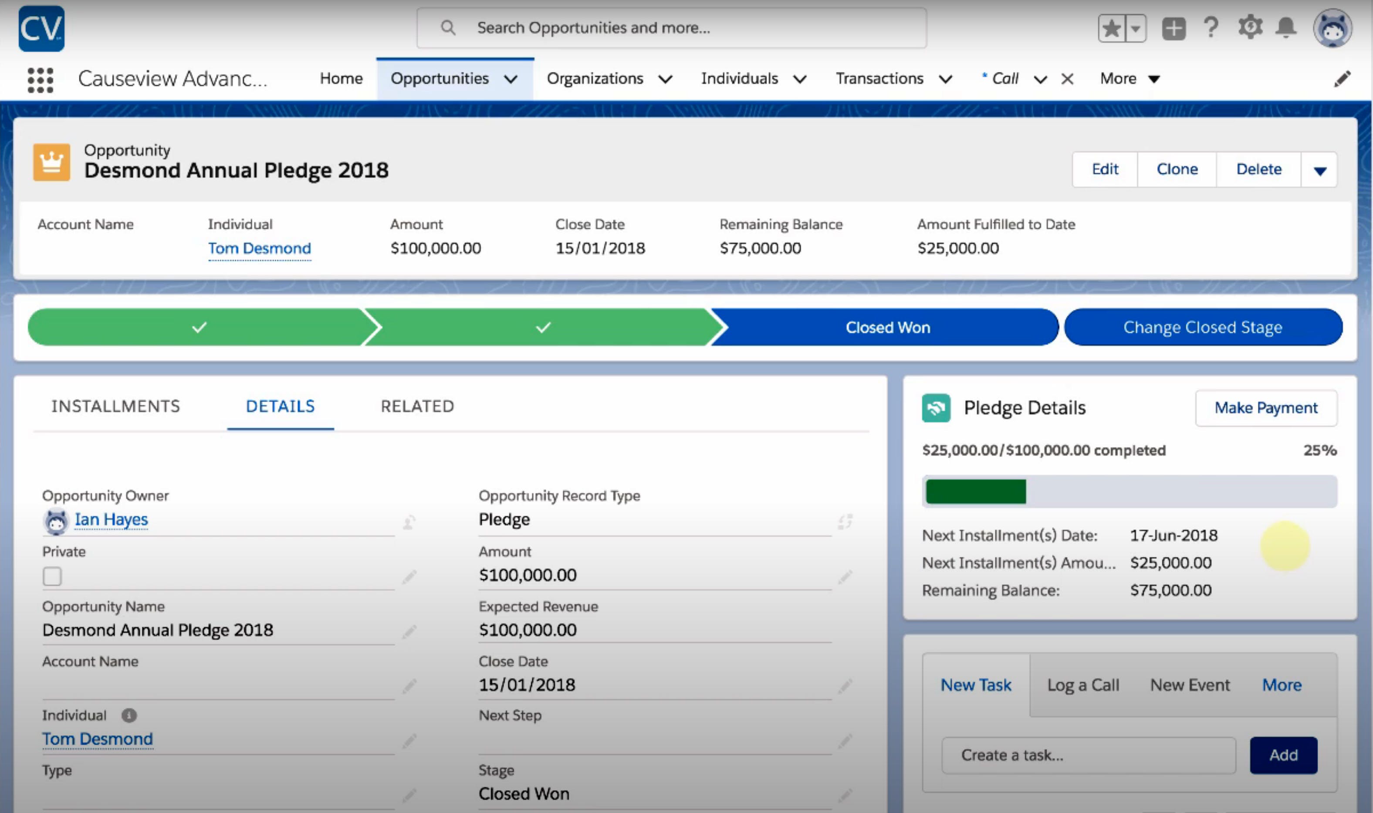This screenshot has width=1373, height=813.
Task: Change record type icon beside Pledge
Action: pyautogui.click(x=845, y=522)
